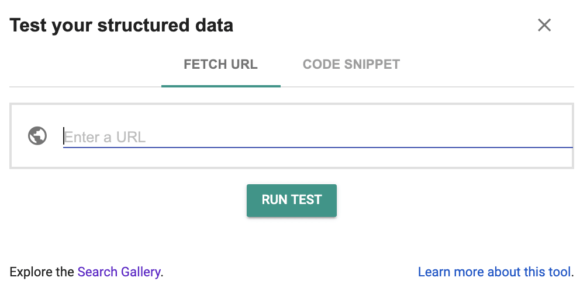Show the code snippet input mode

click(x=351, y=64)
